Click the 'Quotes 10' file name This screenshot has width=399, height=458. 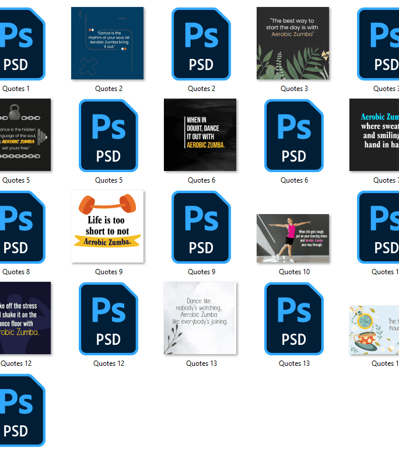[294, 272]
